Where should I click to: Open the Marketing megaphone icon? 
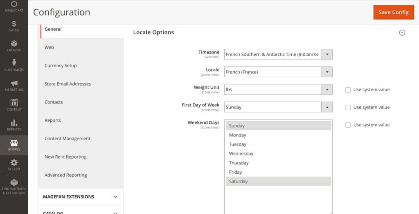[14, 85]
